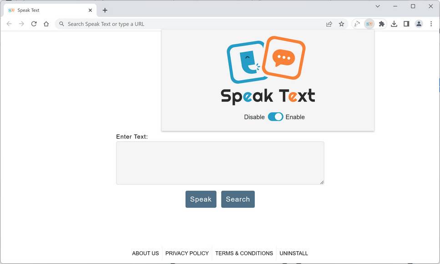Open the Chrome three-dot menu
Screen dimensions: 440x264
click(431, 24)
